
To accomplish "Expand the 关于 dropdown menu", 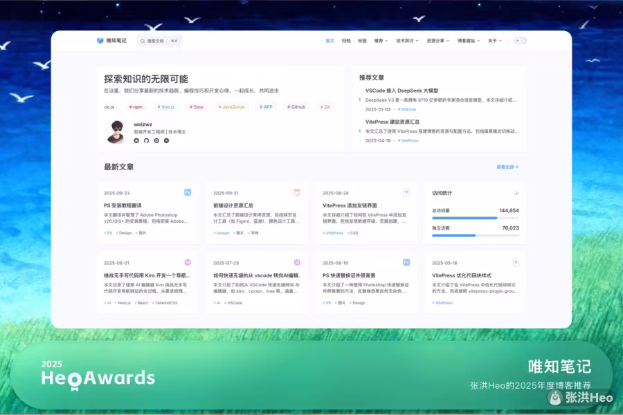I will click(x=495, y=41).
